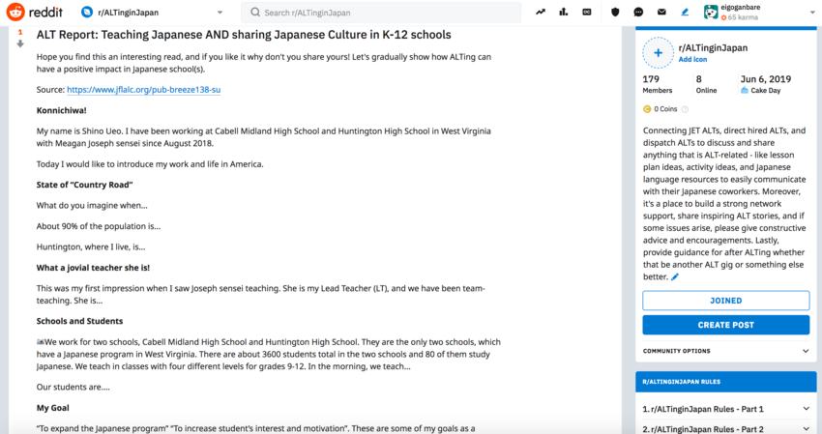The height and width of the screenshot is (434, 822).
Task: Downvote the ALT Report post
Action: [x=20, y=44]
